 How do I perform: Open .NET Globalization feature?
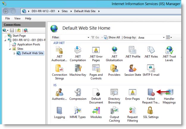tap(114, 54)
